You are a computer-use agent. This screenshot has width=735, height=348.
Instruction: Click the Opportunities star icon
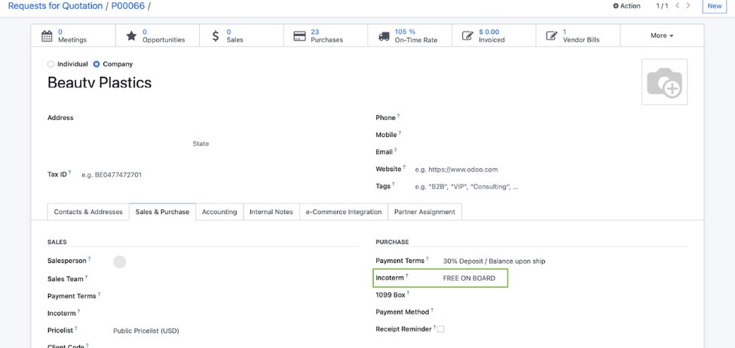[132, 36]
